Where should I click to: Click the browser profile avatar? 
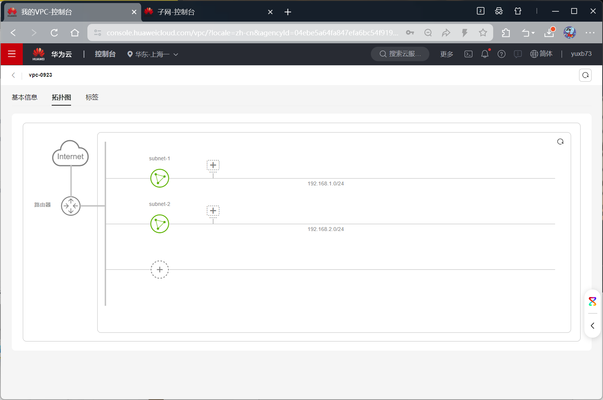tap(570, 33)
